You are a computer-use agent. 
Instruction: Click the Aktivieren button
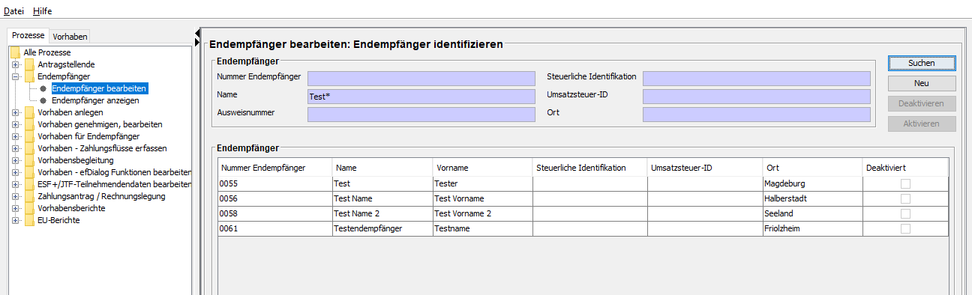click(x=922, y=124)
